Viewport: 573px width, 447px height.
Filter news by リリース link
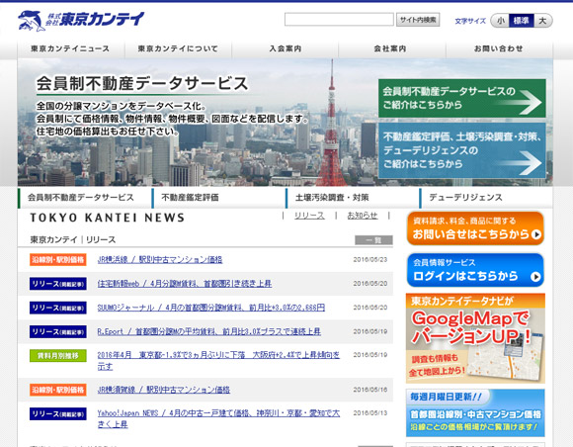(309, 216)
